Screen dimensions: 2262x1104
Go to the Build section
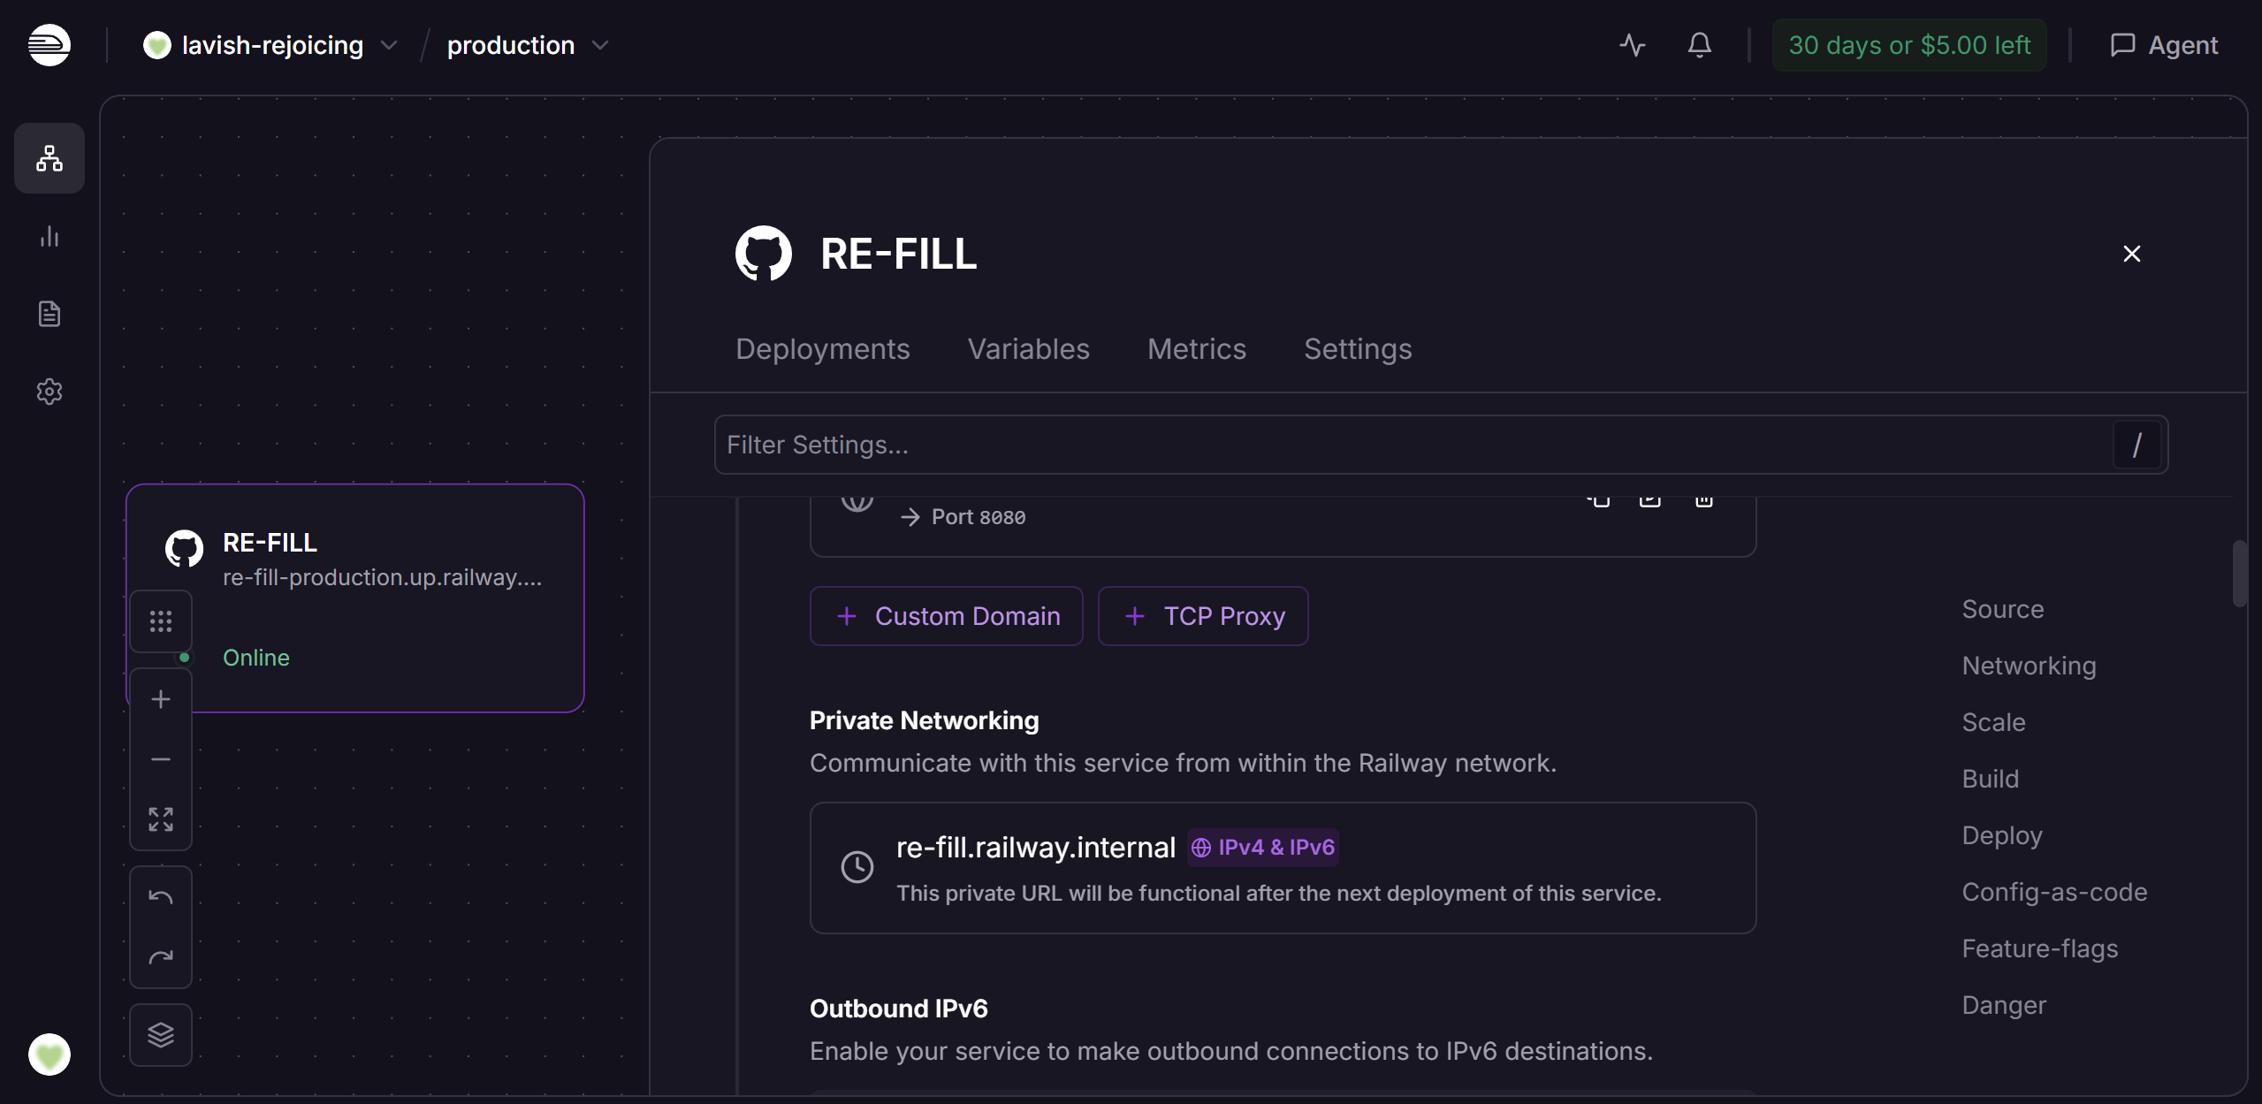point(1991,779)
